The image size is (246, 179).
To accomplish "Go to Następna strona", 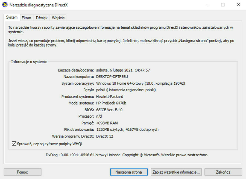I will pos(129,172).
